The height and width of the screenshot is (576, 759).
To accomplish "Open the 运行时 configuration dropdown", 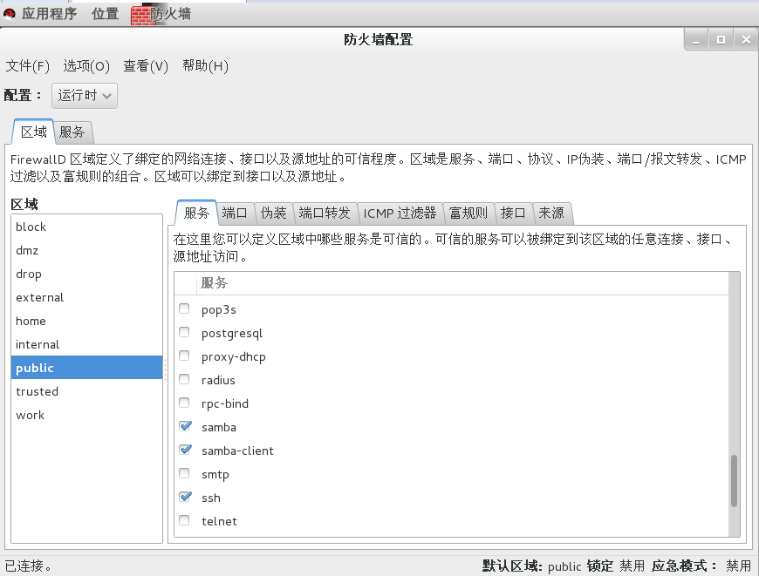I will click(85, 96).
